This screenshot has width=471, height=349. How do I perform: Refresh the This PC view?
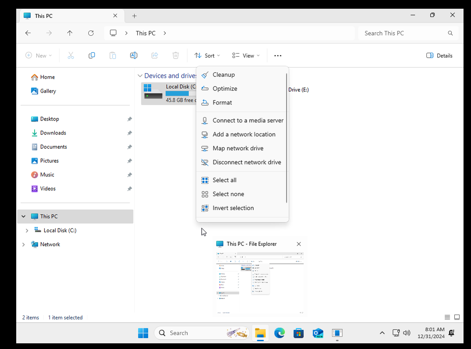coord(91,33)
